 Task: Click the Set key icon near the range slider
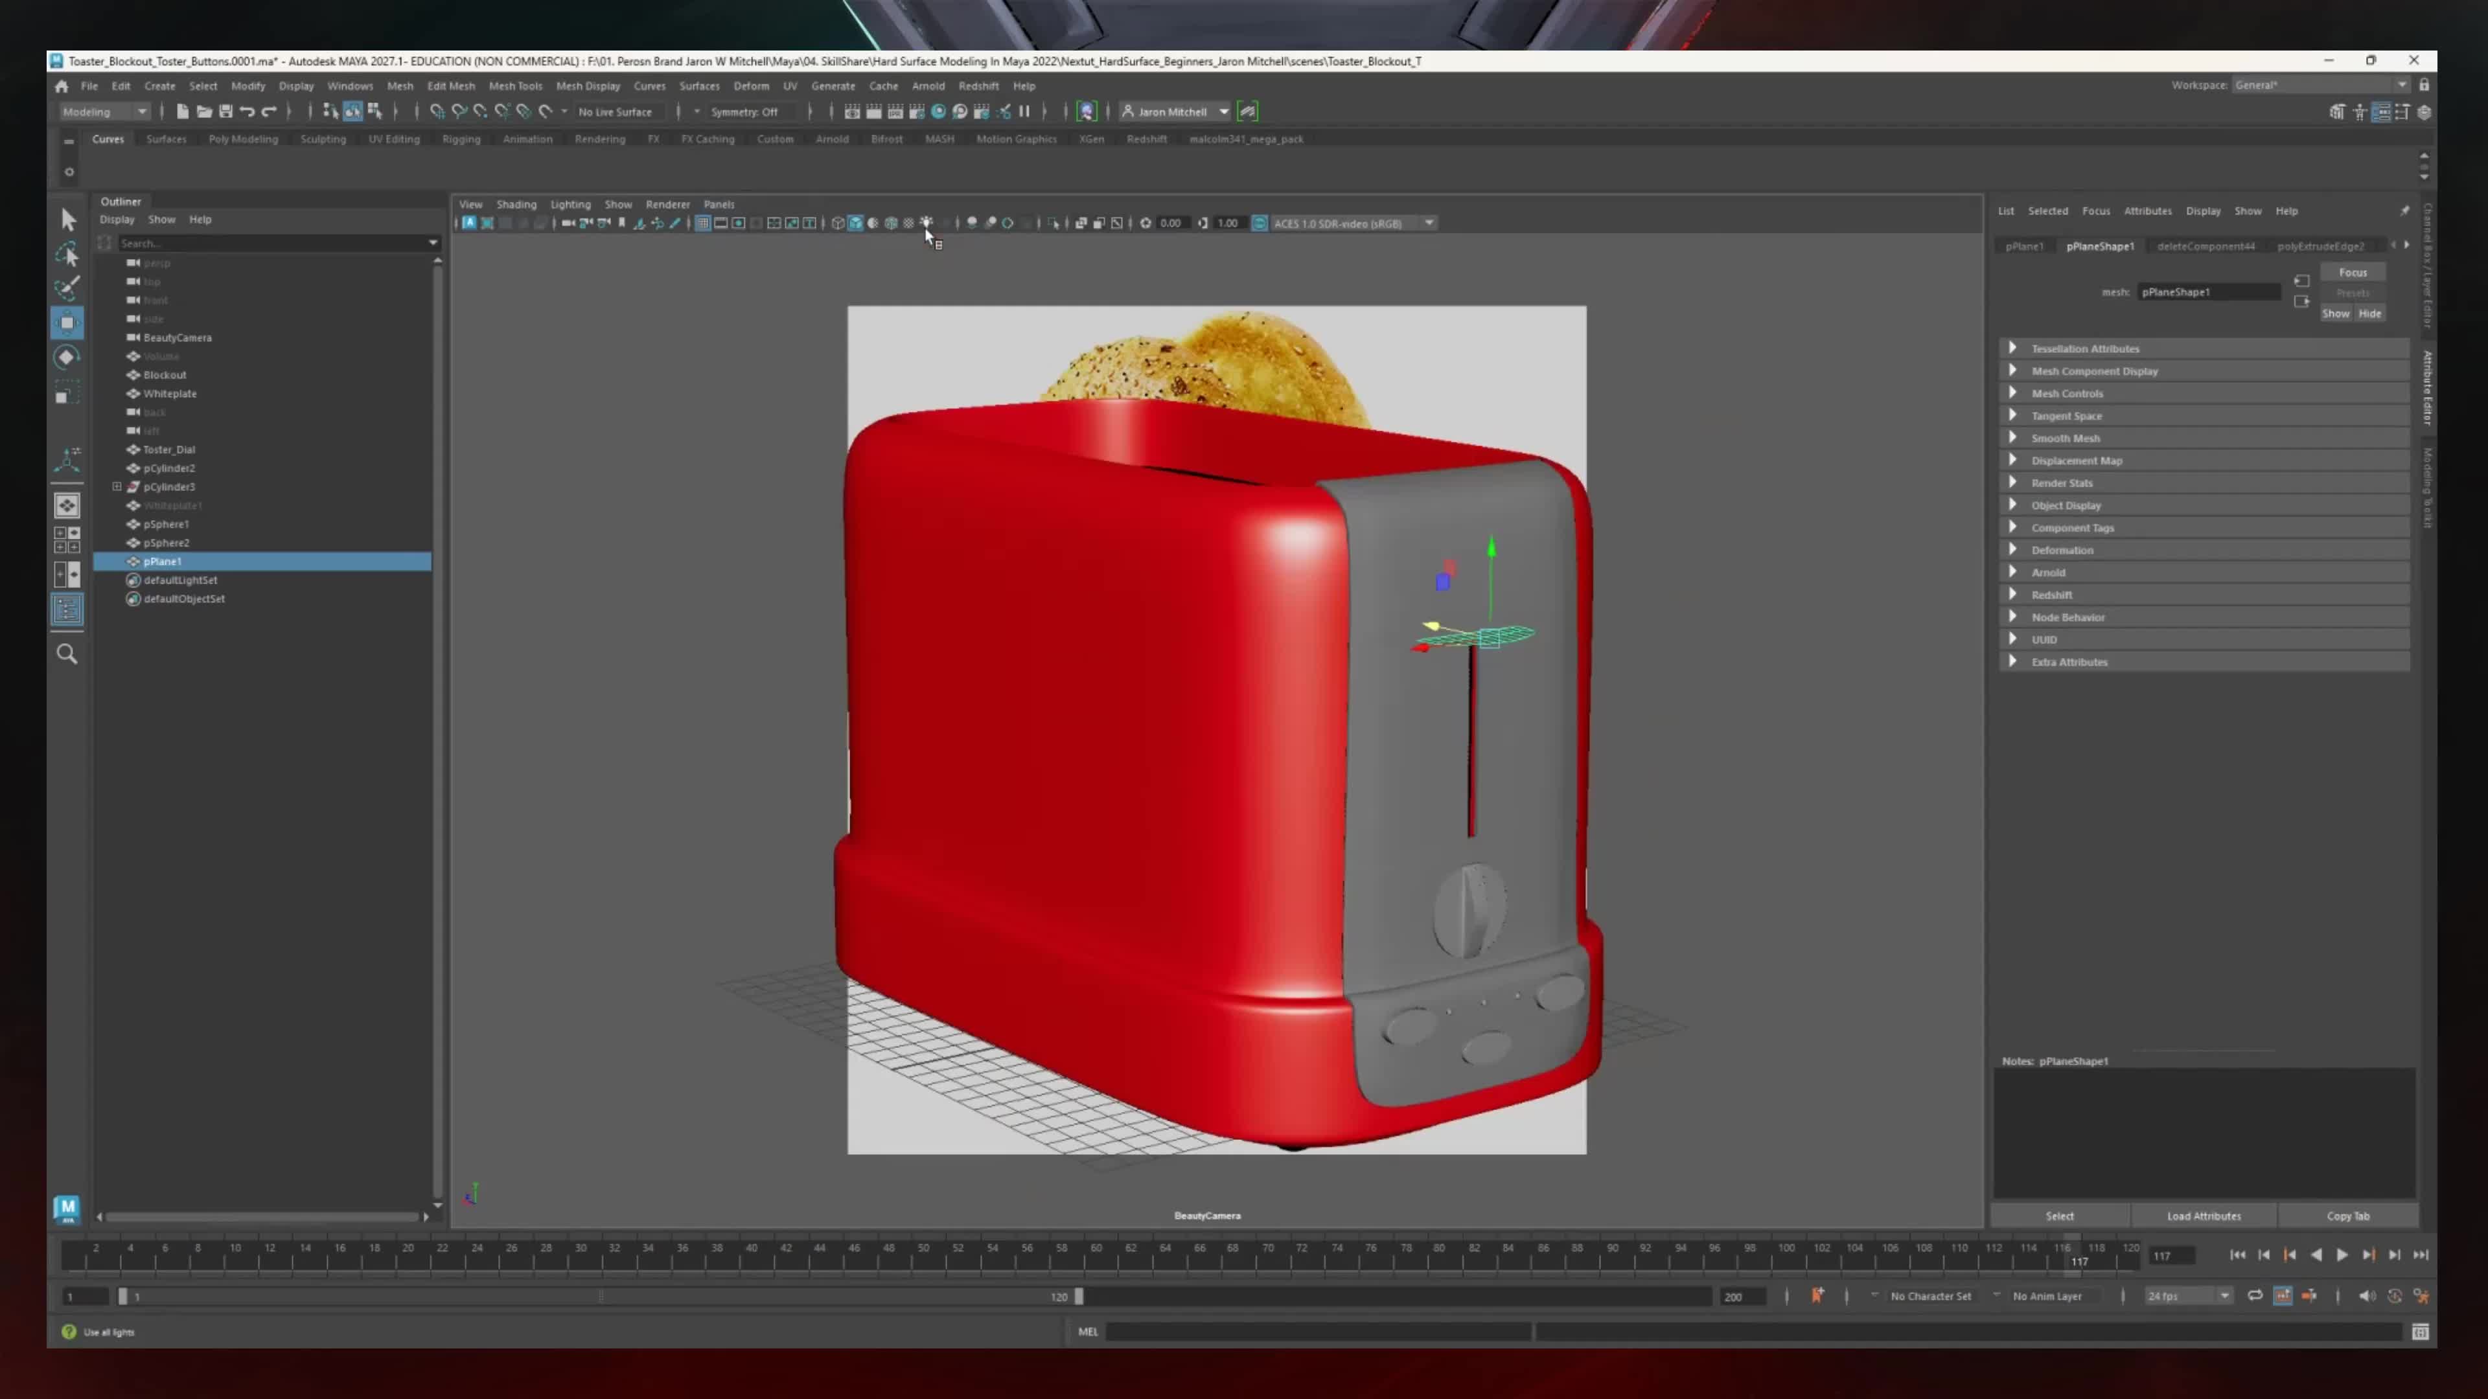[x=1817, y=1295]
